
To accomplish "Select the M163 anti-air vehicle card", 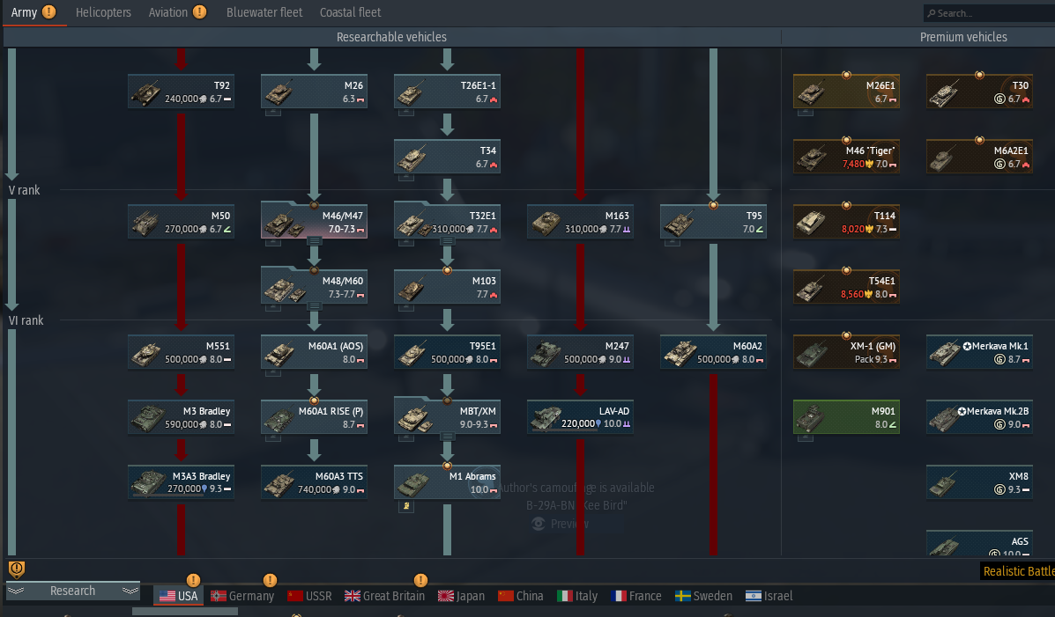I will coord(580,222).
